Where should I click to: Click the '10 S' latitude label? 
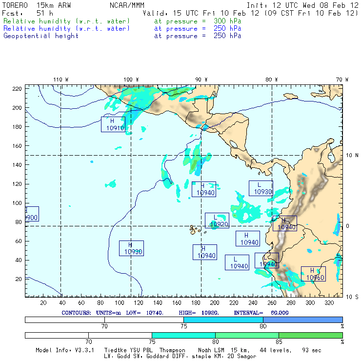(352, 297)
